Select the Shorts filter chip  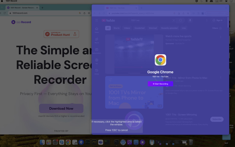[117, 28]
